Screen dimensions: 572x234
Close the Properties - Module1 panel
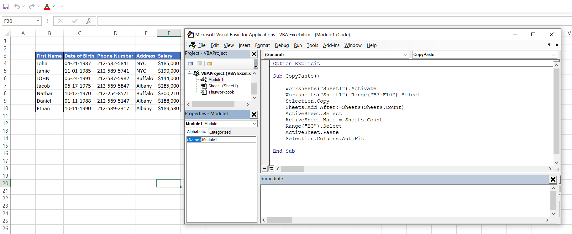pyautogui.click(x=254, y=114)
